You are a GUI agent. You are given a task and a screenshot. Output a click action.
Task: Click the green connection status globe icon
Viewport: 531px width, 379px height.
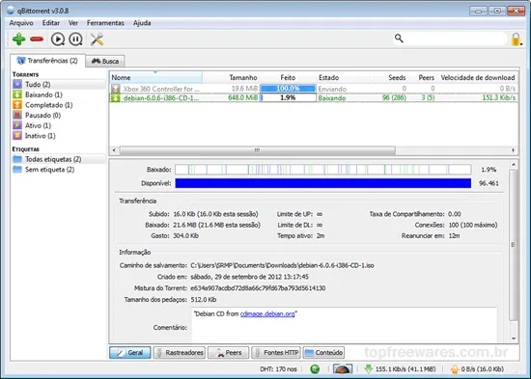pyautogui.click(x=315, y=368)
